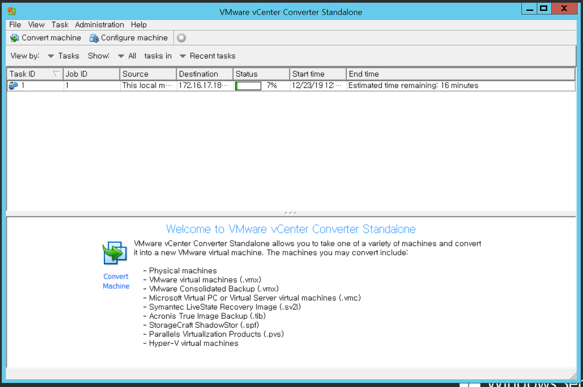
Task: Click the 7% progress bar
Action: point(248,86)
